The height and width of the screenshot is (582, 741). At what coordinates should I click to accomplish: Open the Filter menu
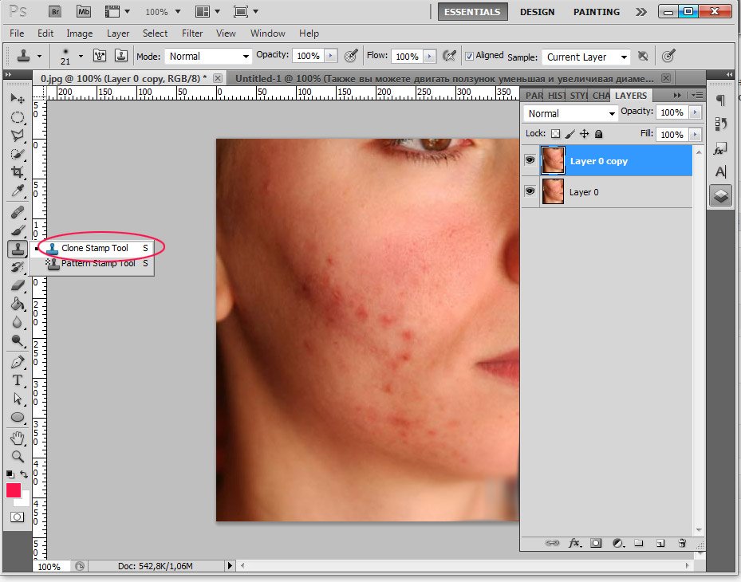pos(192,33)
